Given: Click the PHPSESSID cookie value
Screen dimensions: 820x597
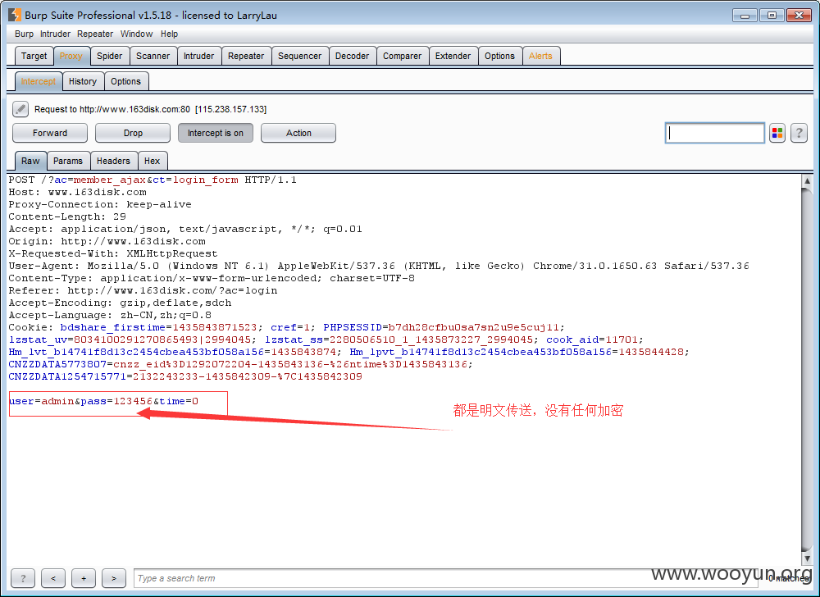Looking at the screenshot, I should pyautogui.click(x=473, y=327).
